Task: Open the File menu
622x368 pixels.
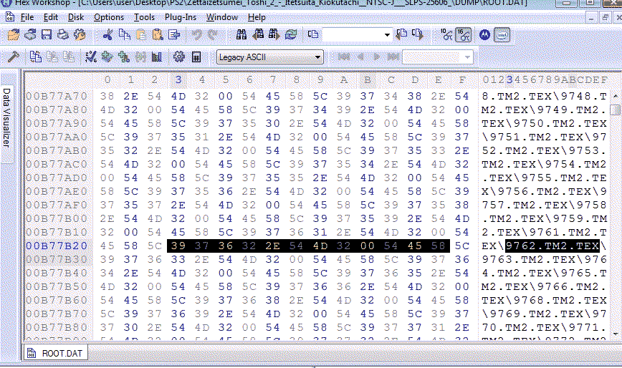Action: click(27, 17)
